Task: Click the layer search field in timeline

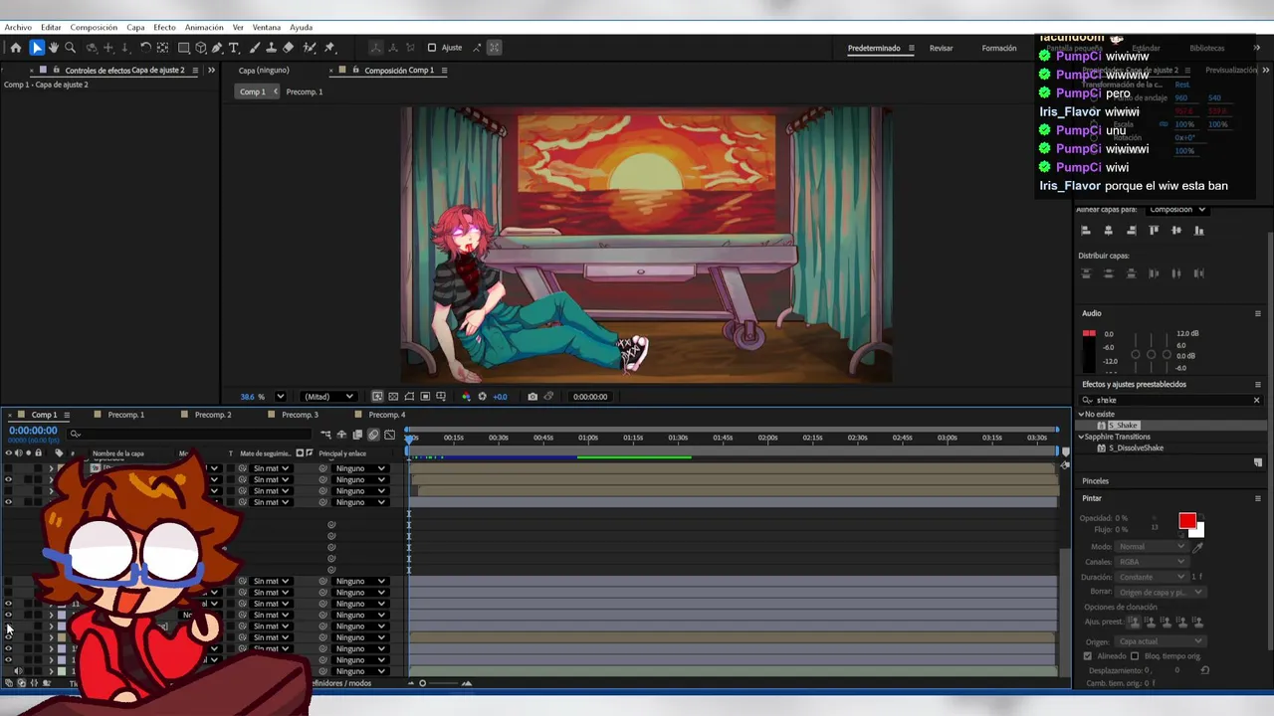Action: (x=189, y=435)
